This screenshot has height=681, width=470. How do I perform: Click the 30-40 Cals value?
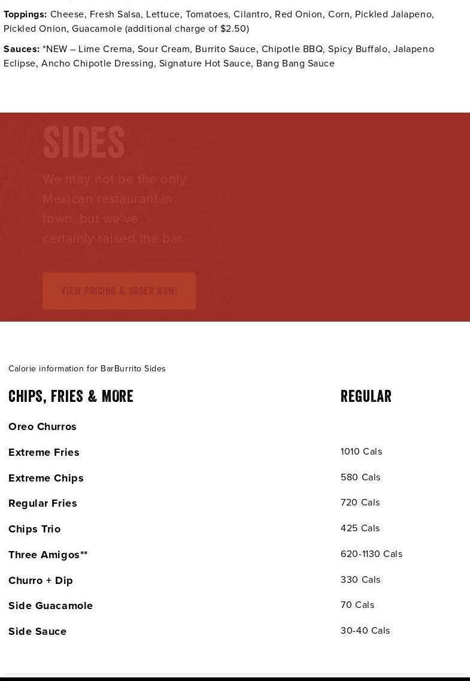(365, 631)
